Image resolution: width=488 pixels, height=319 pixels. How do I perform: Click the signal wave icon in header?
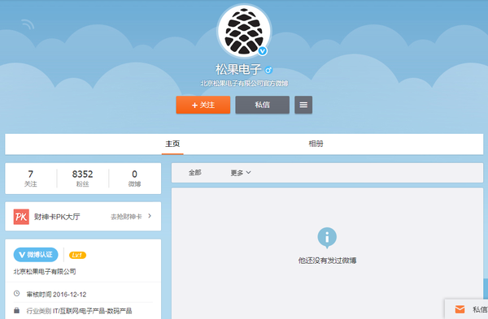[x=28, y=24]
